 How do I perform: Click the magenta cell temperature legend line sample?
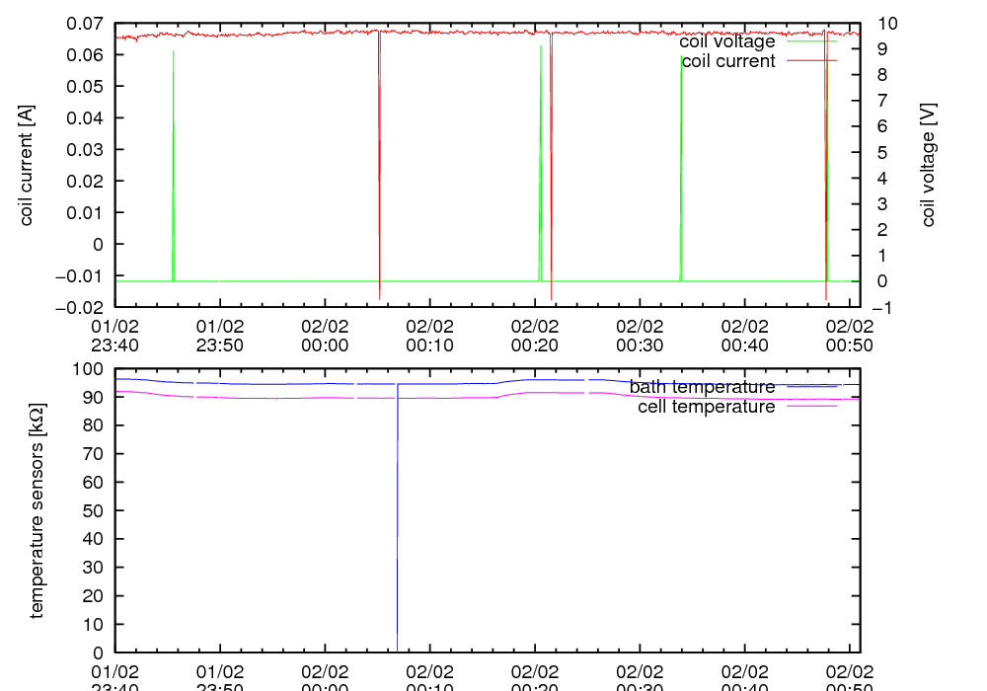[811, 407]
